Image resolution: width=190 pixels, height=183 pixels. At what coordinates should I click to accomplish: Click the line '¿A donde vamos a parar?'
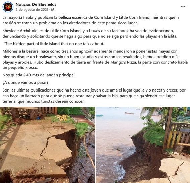(26, 83)
